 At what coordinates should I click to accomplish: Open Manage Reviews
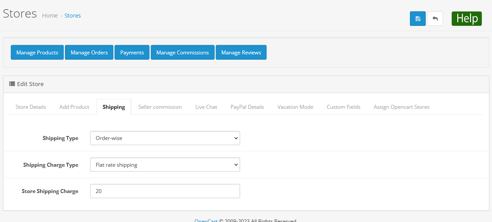[241, 52]
